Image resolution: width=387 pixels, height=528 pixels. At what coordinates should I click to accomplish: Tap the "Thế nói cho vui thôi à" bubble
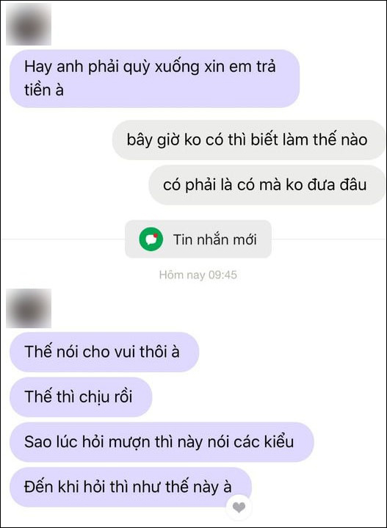coord(104,352)
